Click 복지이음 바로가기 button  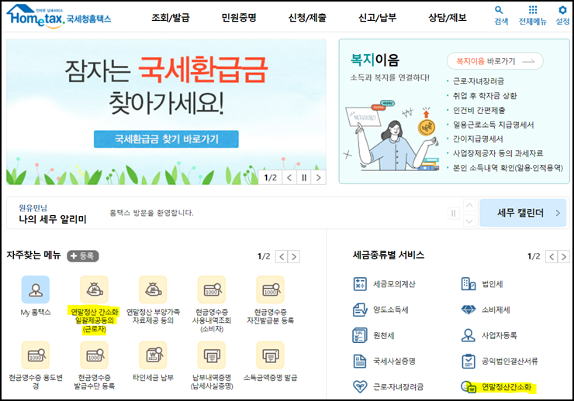point(495,61)
